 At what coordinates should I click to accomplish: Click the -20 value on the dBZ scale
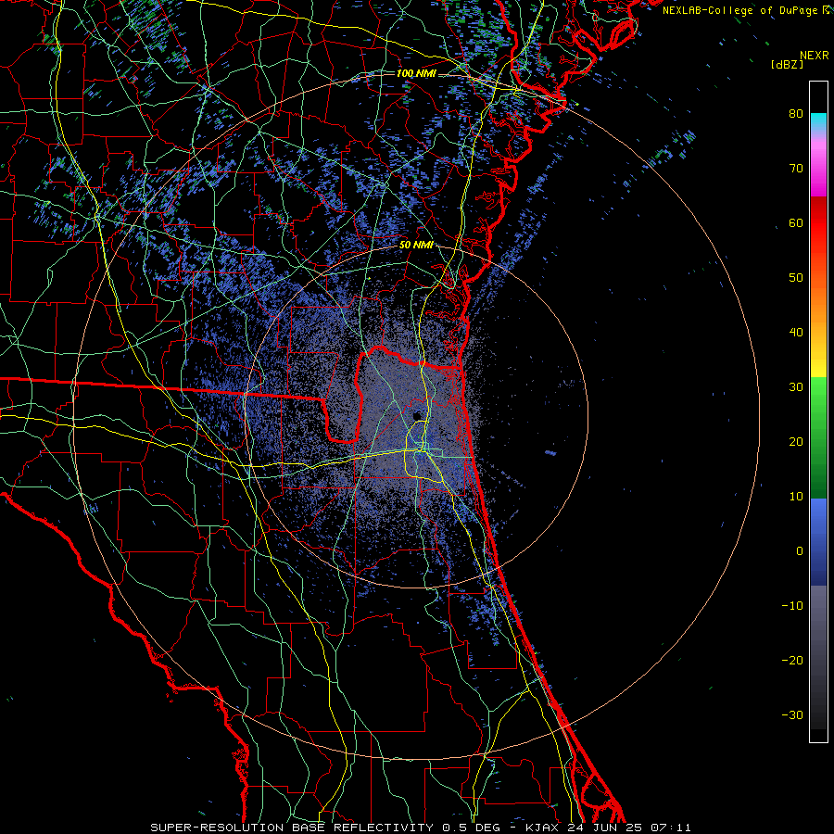click(792, 660)
